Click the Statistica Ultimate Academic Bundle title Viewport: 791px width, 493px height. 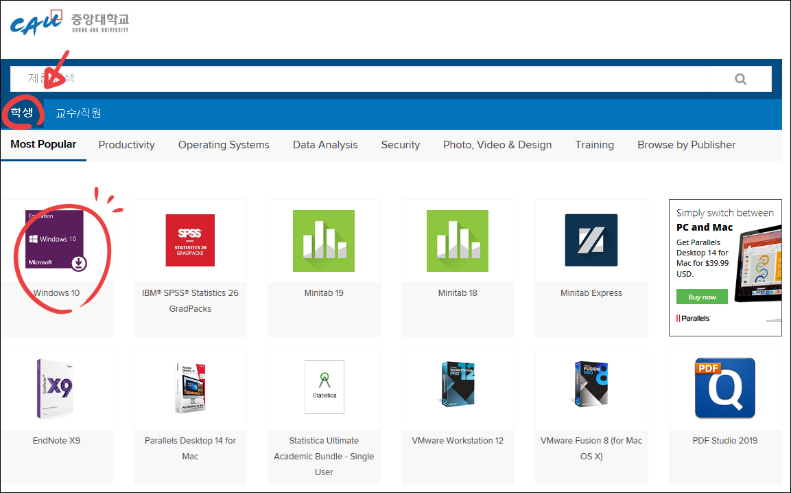[x=324, y=456]
